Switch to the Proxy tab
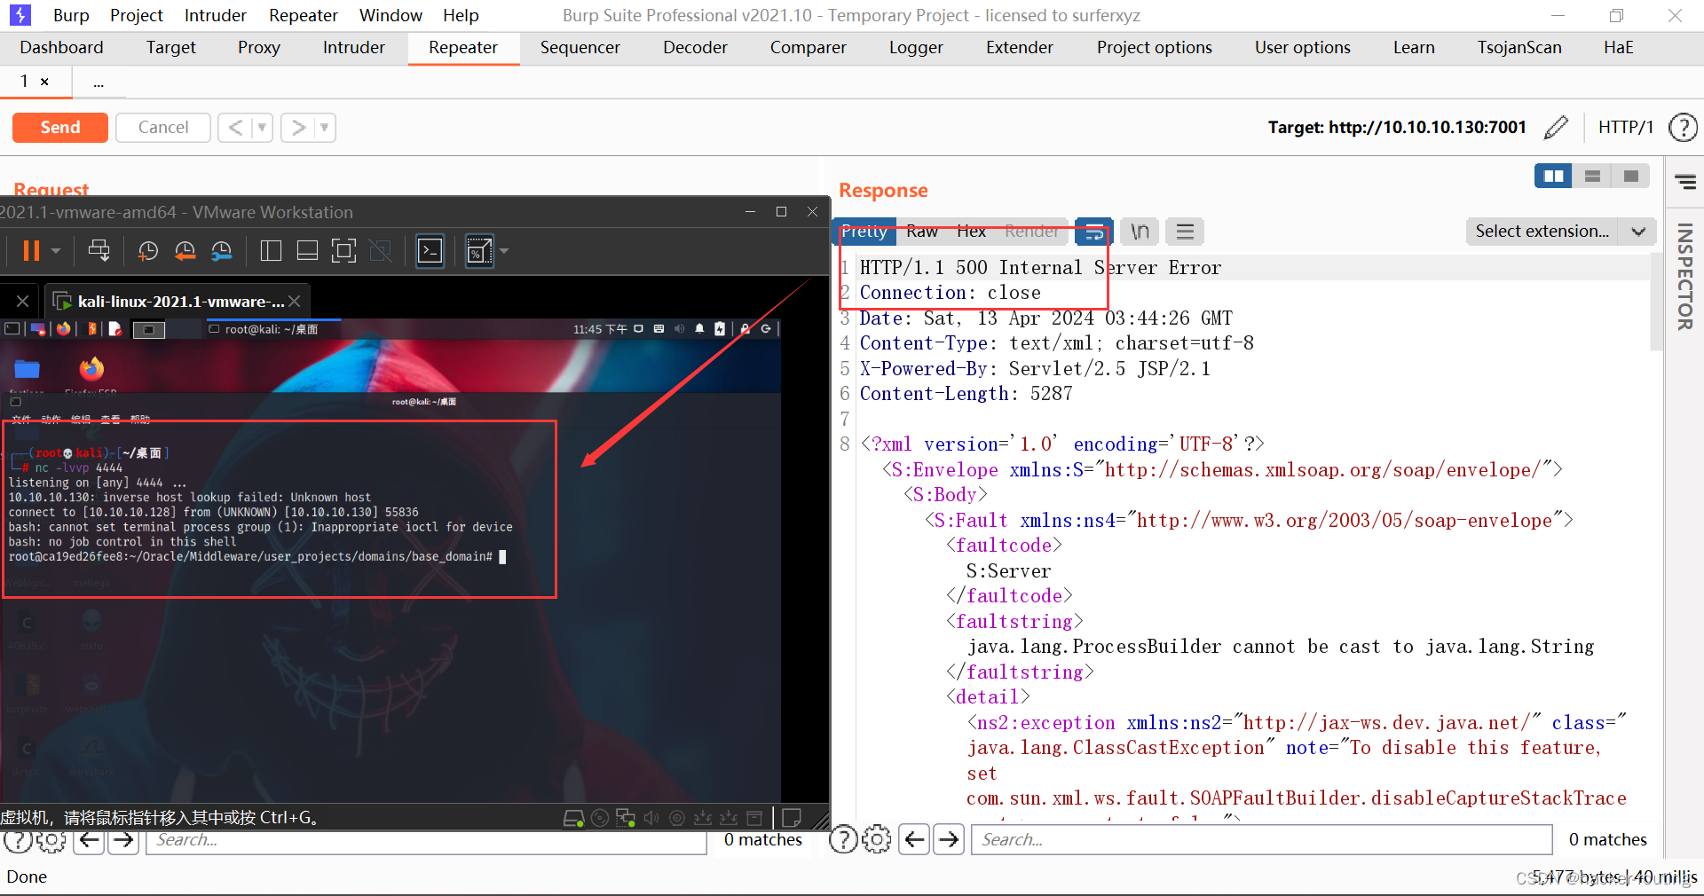Screen dimensions: 1704x896 [x=258, y=48]
